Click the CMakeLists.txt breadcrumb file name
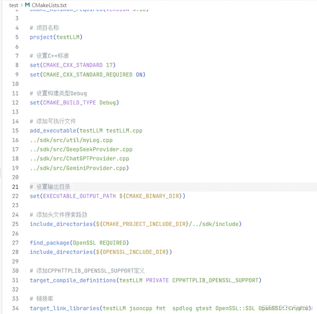Screen dimensions: 317x314 (49, 5)
